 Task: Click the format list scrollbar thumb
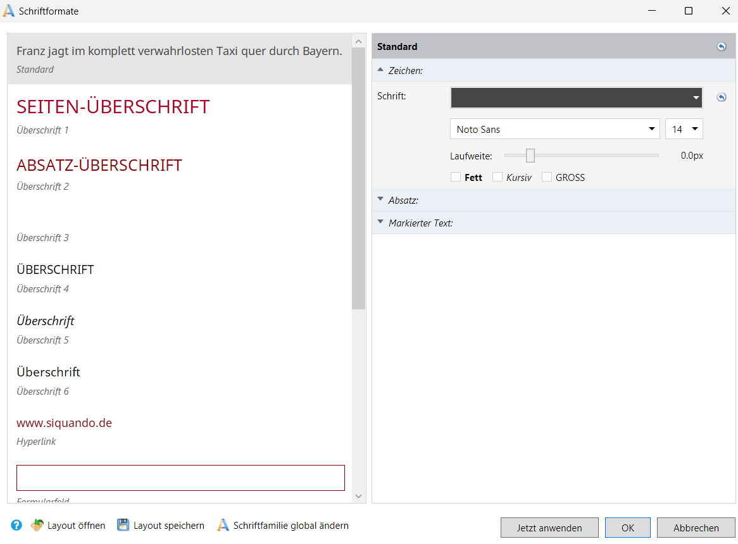[x=359, y=178]
